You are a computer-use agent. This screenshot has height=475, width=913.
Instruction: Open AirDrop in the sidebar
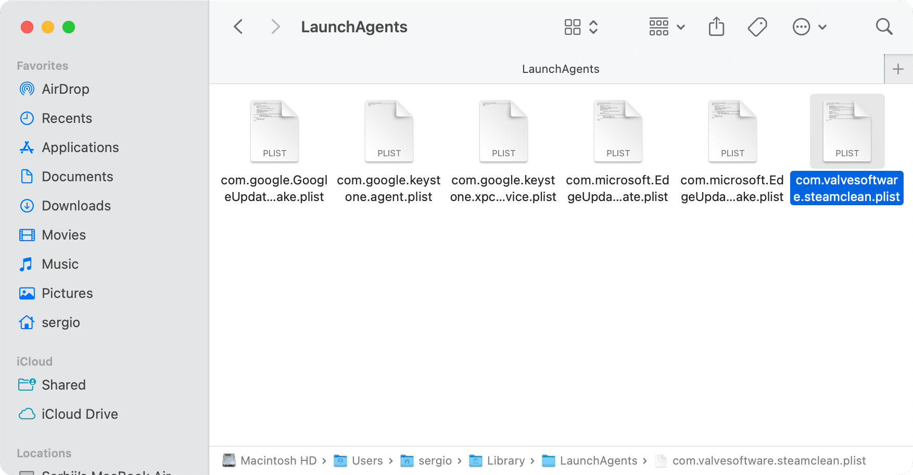(x=65, y=89)
